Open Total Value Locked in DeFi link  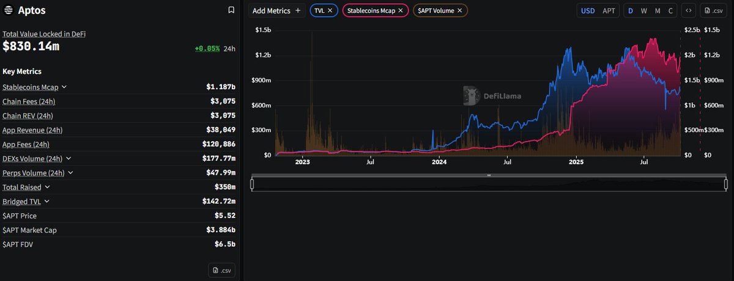click(x=44, y=34)
